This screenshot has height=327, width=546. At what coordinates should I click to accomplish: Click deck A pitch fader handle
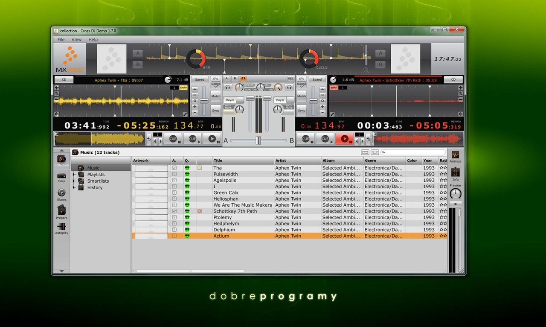click(204, 101)
